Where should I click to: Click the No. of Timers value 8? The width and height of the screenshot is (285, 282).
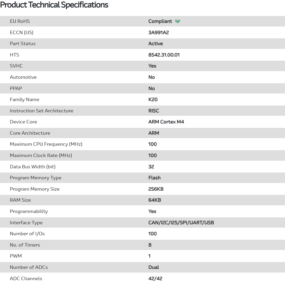pyautogui.click(x=150, y=245)
